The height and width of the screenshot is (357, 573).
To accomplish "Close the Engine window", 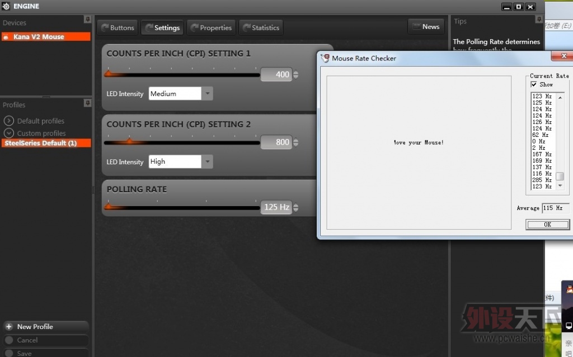I will [x=530, y=7].
